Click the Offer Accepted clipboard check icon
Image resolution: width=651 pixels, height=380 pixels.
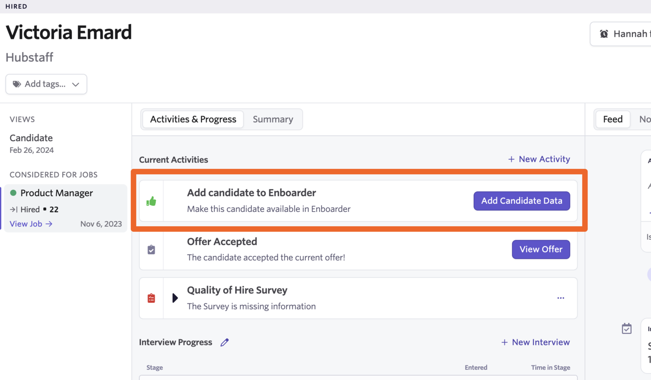tap(151, 250)
